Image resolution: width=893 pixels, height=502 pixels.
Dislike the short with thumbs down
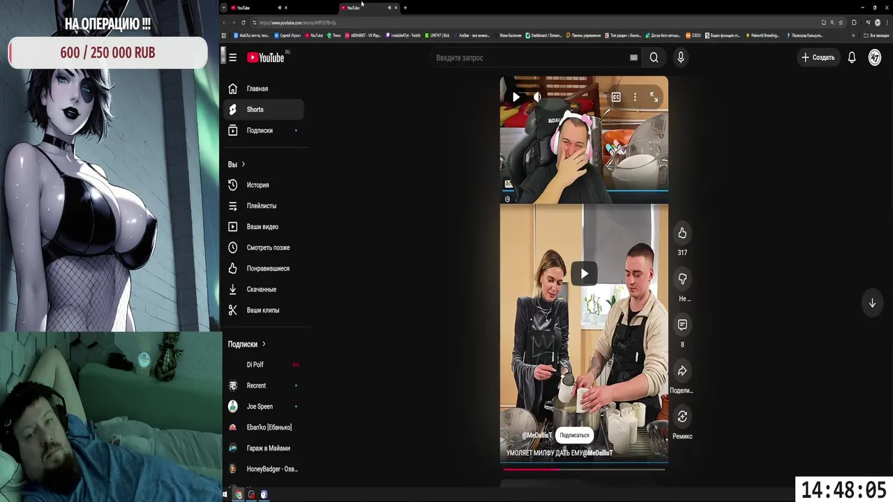pos(682,279)
